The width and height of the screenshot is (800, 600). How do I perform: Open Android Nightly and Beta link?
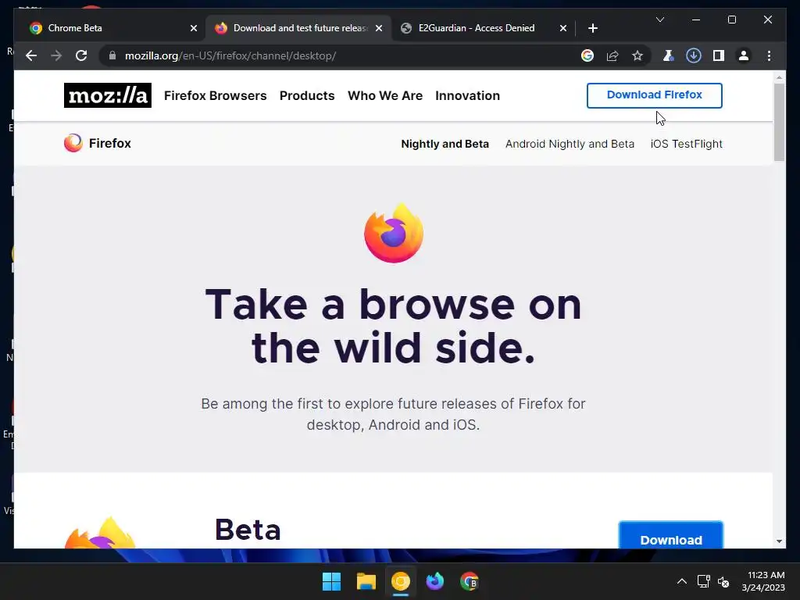point(570,144)
